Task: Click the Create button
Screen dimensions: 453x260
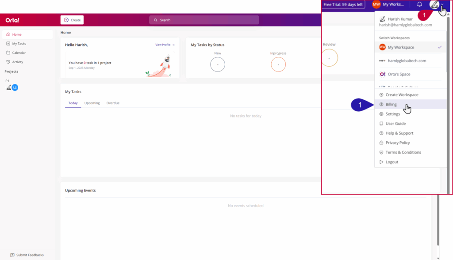Action: point(72,20)
